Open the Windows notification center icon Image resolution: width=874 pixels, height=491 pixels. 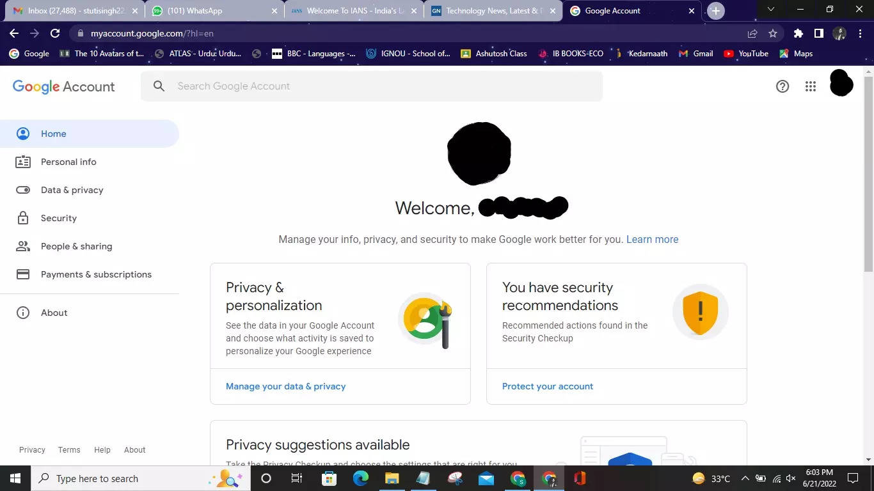pos(852,478)
